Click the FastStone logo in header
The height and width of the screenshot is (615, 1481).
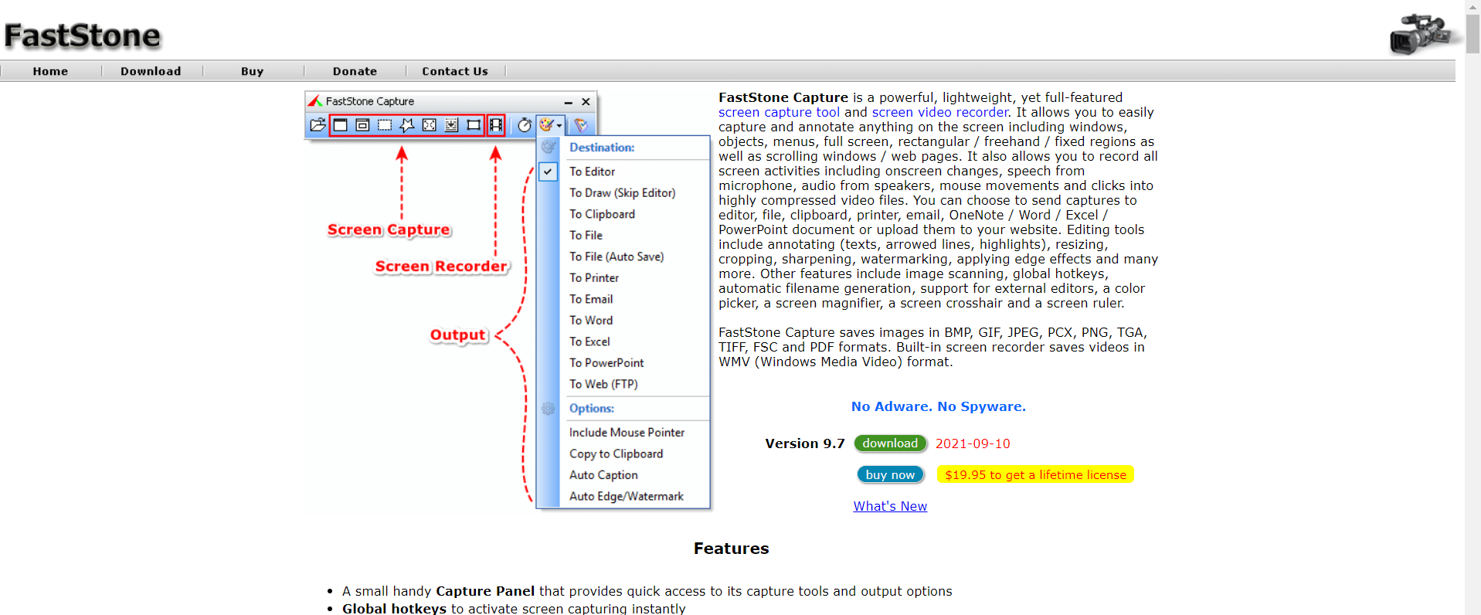pos(83,36)
